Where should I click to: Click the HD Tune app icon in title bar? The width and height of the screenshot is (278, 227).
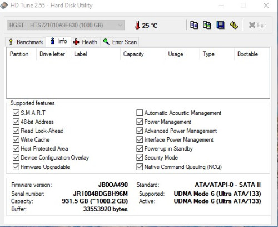tap(4, 6)
